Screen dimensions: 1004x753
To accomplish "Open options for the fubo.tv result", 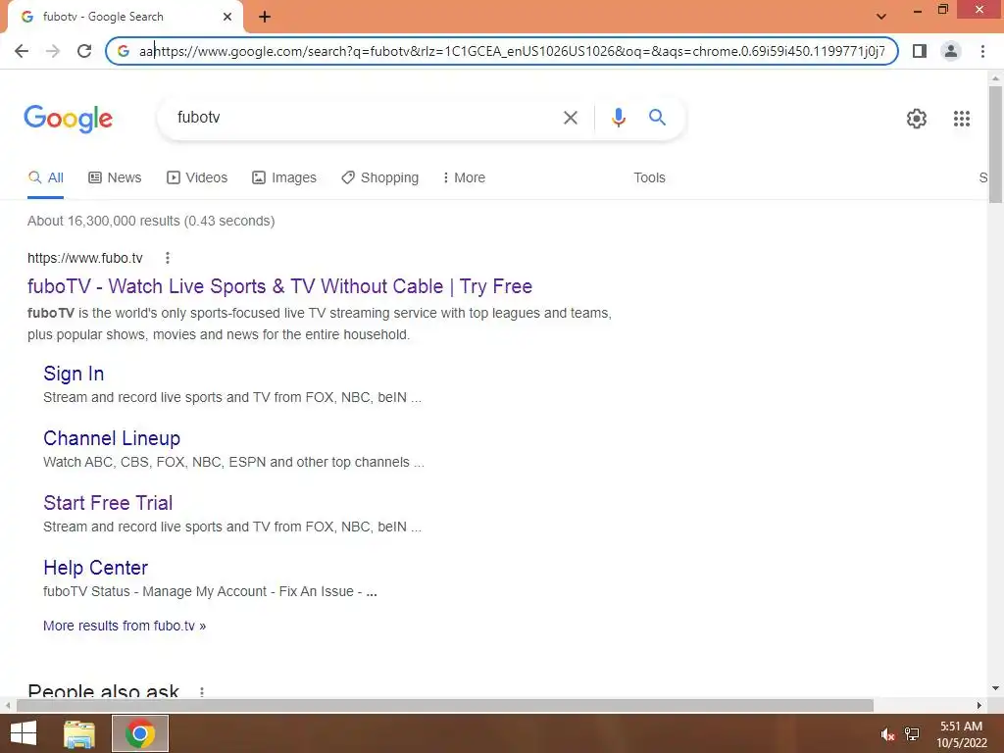I will click(x=167, y=258).
